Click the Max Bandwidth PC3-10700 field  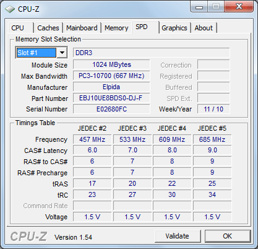(x=111, y=76)
